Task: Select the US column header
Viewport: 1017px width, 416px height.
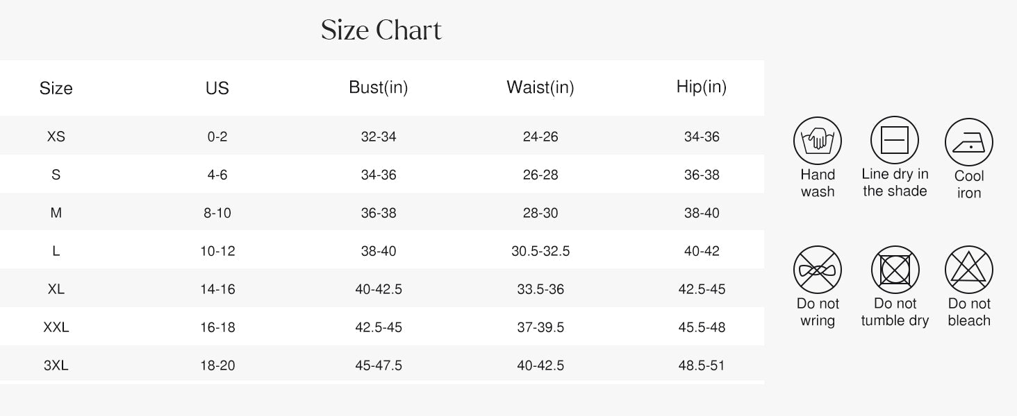Action: click(217, 88)
